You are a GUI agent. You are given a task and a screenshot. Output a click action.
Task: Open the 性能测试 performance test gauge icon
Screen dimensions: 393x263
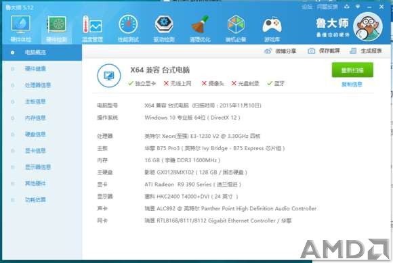coord(128,24)
